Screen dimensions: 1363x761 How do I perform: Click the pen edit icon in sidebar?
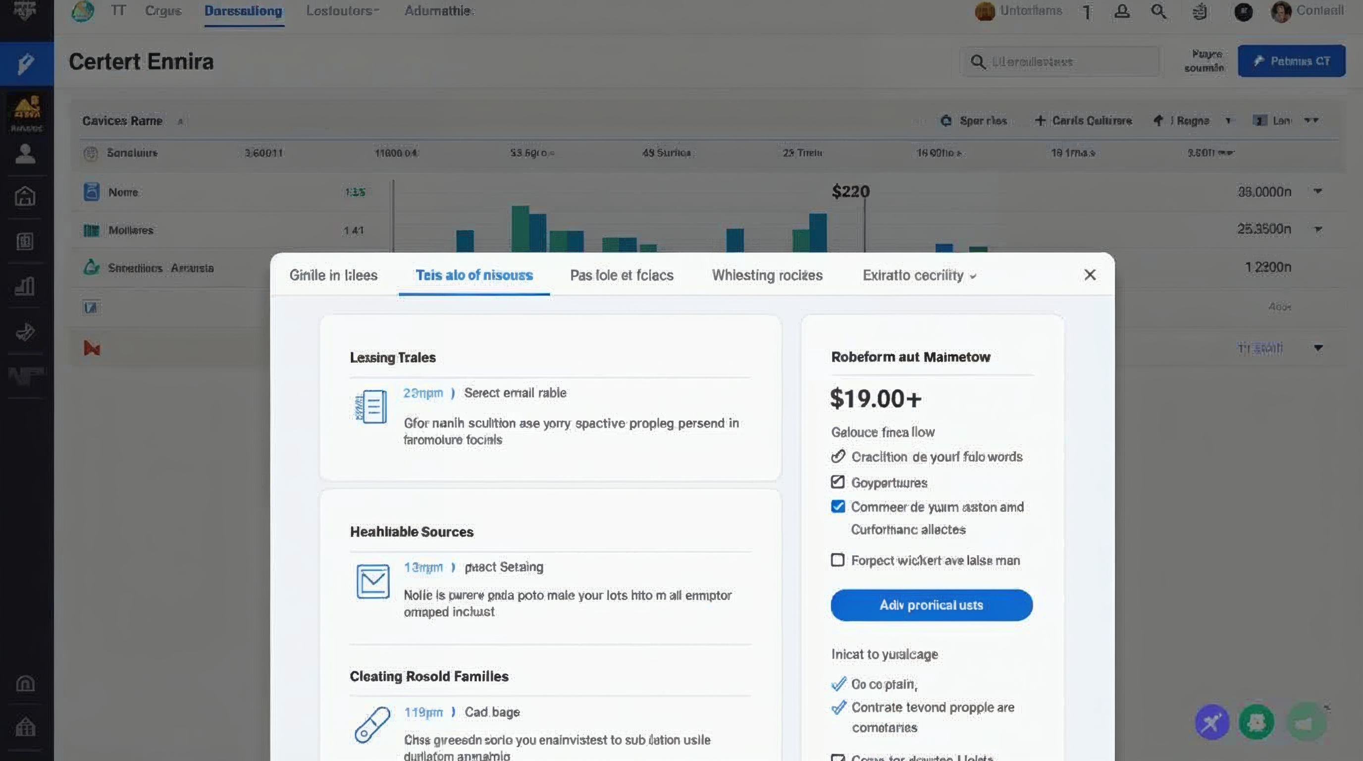[26, 63]
